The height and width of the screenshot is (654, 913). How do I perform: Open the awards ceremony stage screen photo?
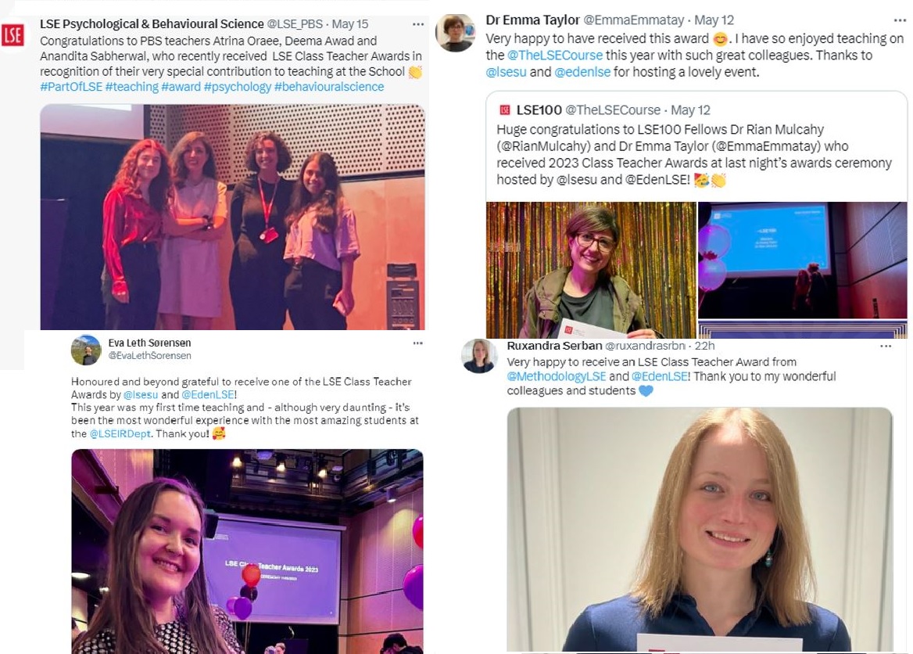click(802, 260)
